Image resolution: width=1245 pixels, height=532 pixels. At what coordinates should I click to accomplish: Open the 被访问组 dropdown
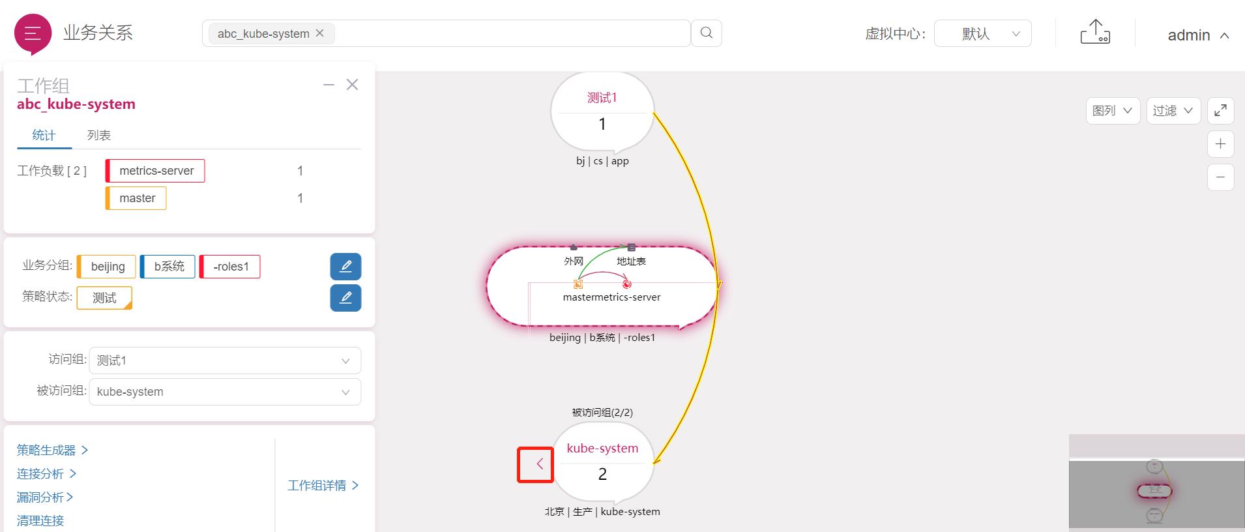click(225, 392)
